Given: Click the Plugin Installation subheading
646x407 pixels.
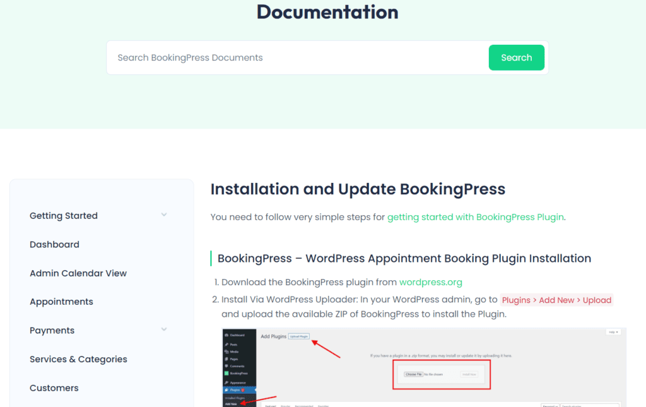Looking at the screenshot, I should [x=404, y=258].
